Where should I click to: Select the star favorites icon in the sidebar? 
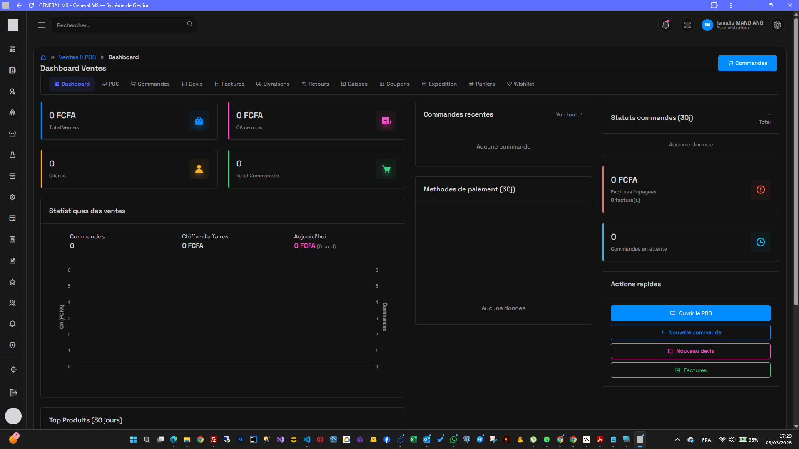pos(12,282)
